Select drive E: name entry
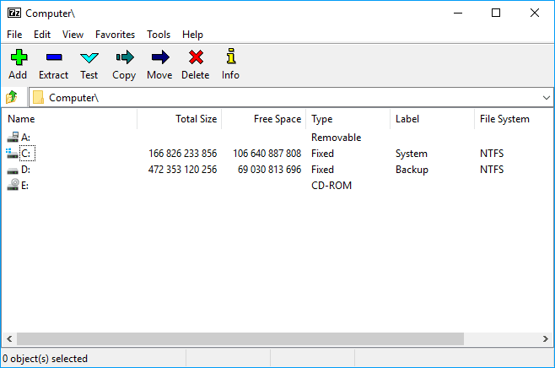 24,185
